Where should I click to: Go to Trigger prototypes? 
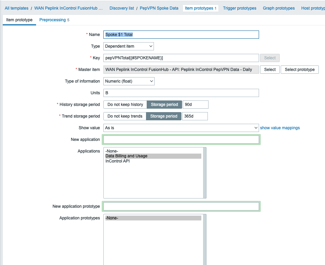click(x=239, y=8)
